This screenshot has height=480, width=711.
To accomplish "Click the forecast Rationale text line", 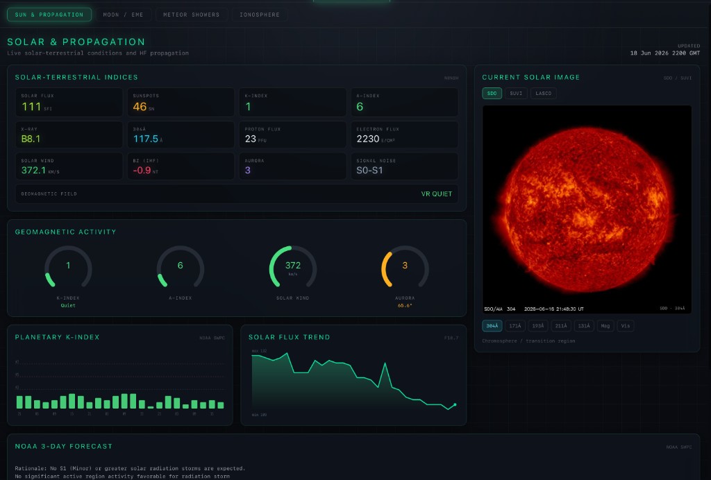I will [x=130, y=468].
